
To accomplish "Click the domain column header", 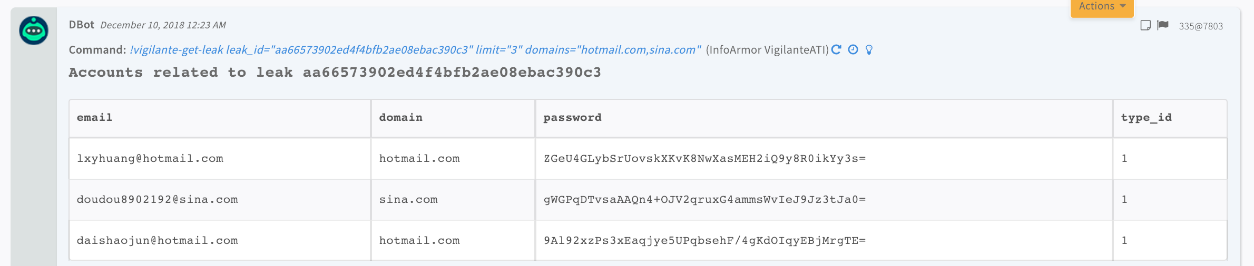I will tap(400, 118).
